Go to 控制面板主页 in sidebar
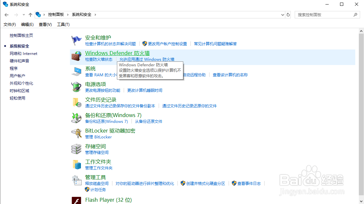The height and width of the screenshot is (204, 364). click(21, 36)
